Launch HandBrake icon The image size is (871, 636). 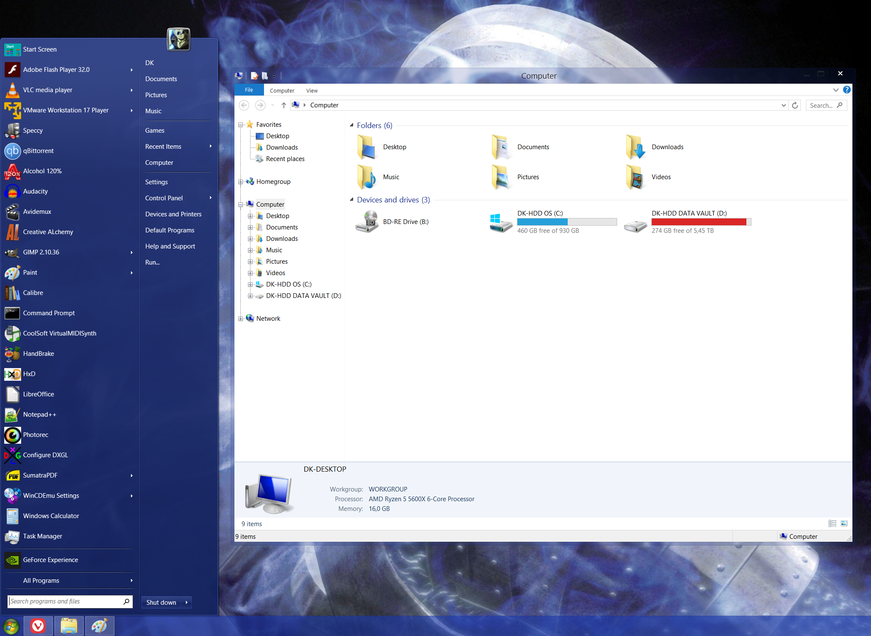click(12, 354)
